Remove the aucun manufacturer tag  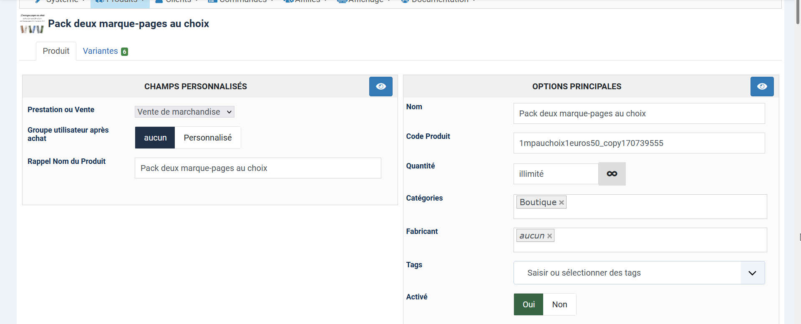[549, 236]
